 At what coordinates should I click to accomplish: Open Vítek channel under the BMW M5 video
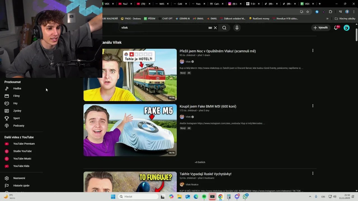[188, 117]
